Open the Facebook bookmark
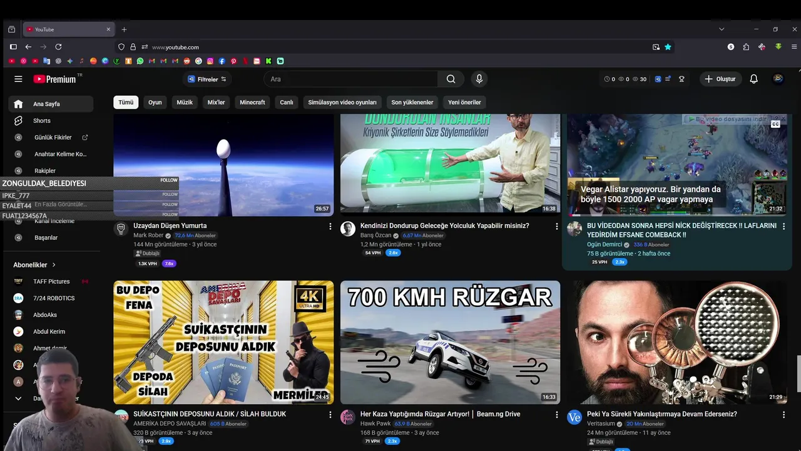This screenshot has width=801, height=451. (222, 61)
